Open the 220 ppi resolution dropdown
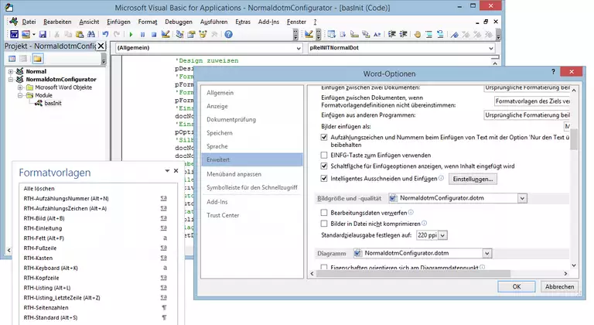This screenshot has height=325, width=594. click(x=442, y=234)
